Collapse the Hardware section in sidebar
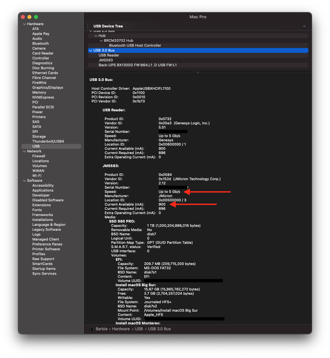330x358 pixels. 24,24
